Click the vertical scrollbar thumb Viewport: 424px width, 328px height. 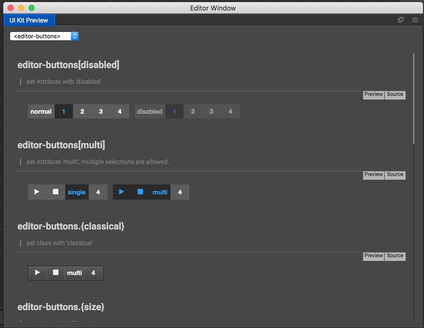(414, 99)
